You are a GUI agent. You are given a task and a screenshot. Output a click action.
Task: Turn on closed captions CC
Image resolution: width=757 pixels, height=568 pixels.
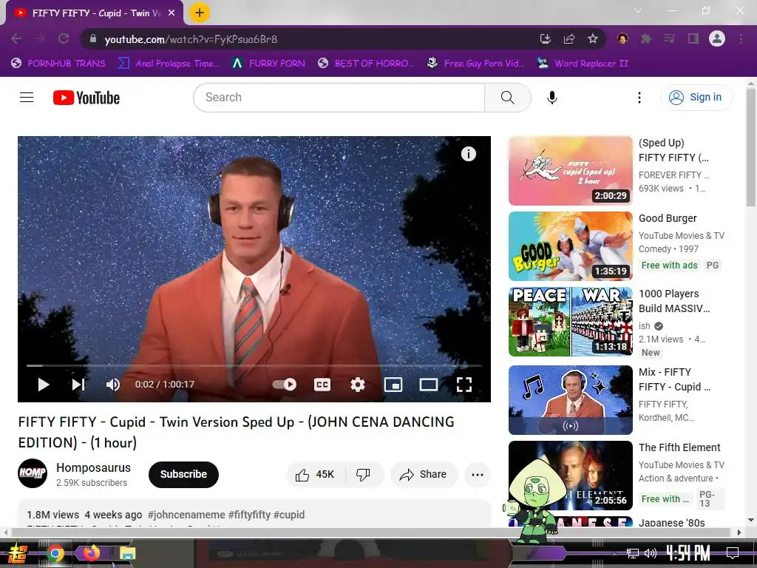tap(322, 385)
